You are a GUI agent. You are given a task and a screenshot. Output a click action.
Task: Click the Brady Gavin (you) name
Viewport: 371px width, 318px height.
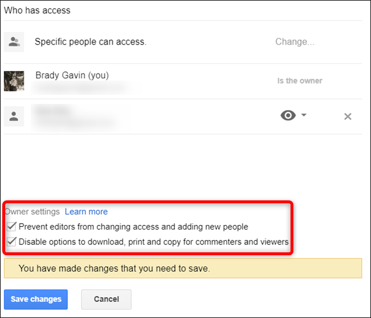pos(72,75)
